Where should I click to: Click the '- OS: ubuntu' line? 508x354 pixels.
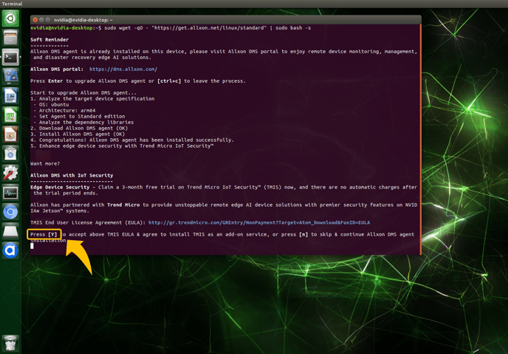pyautogui.click(x=51, y=104)
